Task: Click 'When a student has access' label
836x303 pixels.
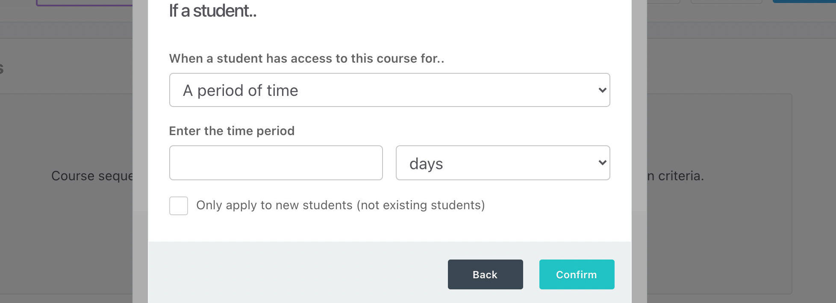Action: coord(306,58)
